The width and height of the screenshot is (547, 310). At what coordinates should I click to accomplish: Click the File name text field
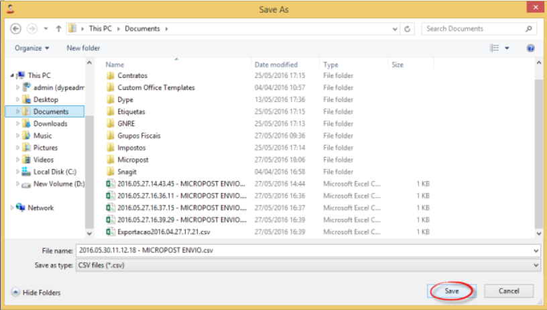tap(304, 250)
